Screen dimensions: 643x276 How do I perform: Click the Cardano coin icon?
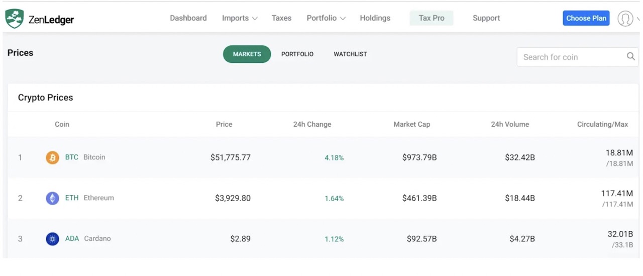(x=52, y=239)
